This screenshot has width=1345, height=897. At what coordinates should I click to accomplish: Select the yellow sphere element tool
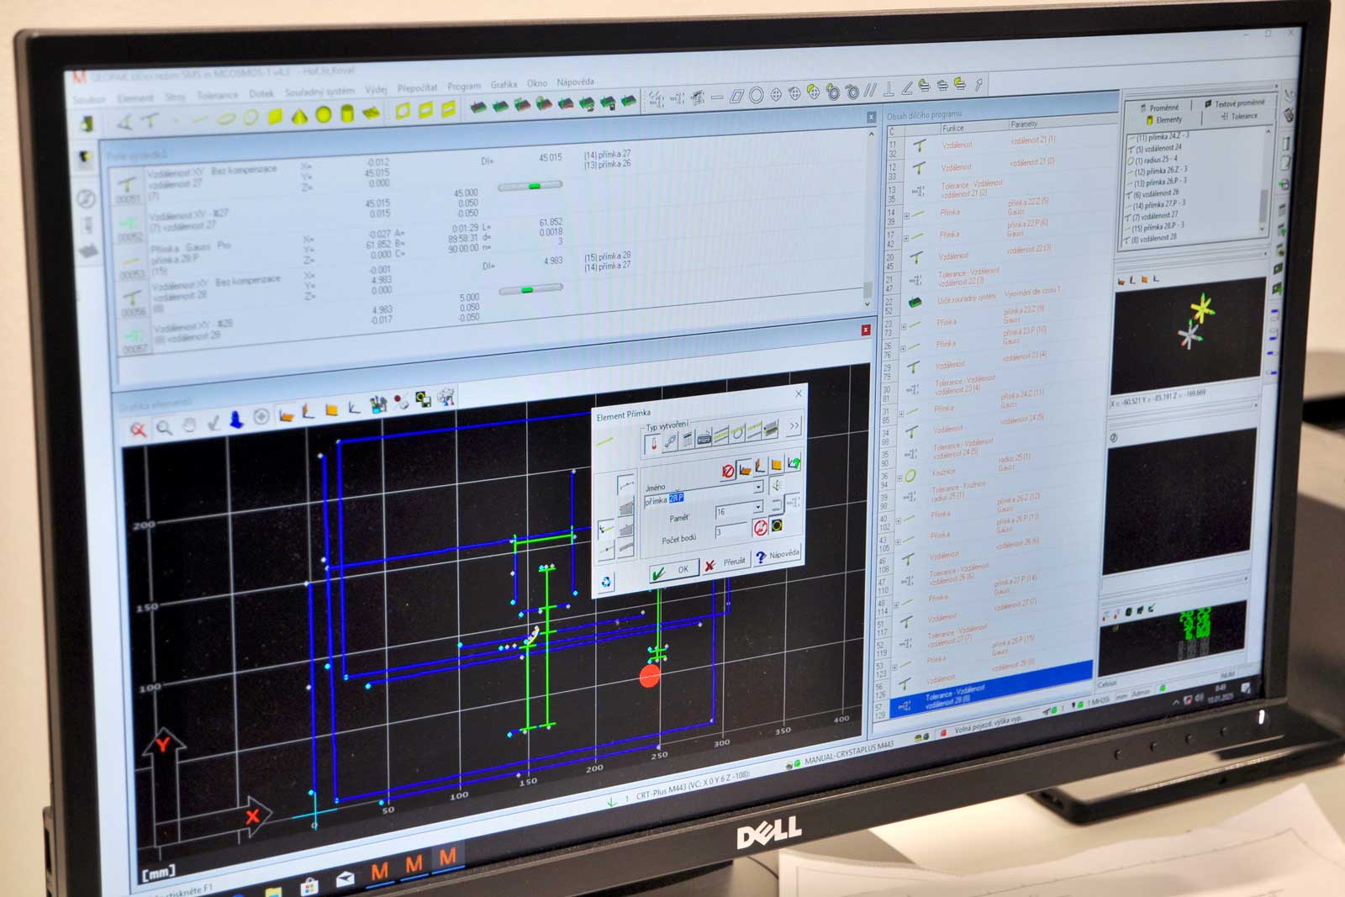click(323, 115)
